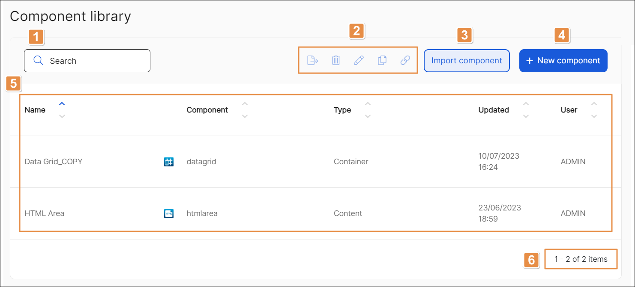Sort the Type column descending
Viewport: 635px width, 287px height.
click(x=367, y=115)
